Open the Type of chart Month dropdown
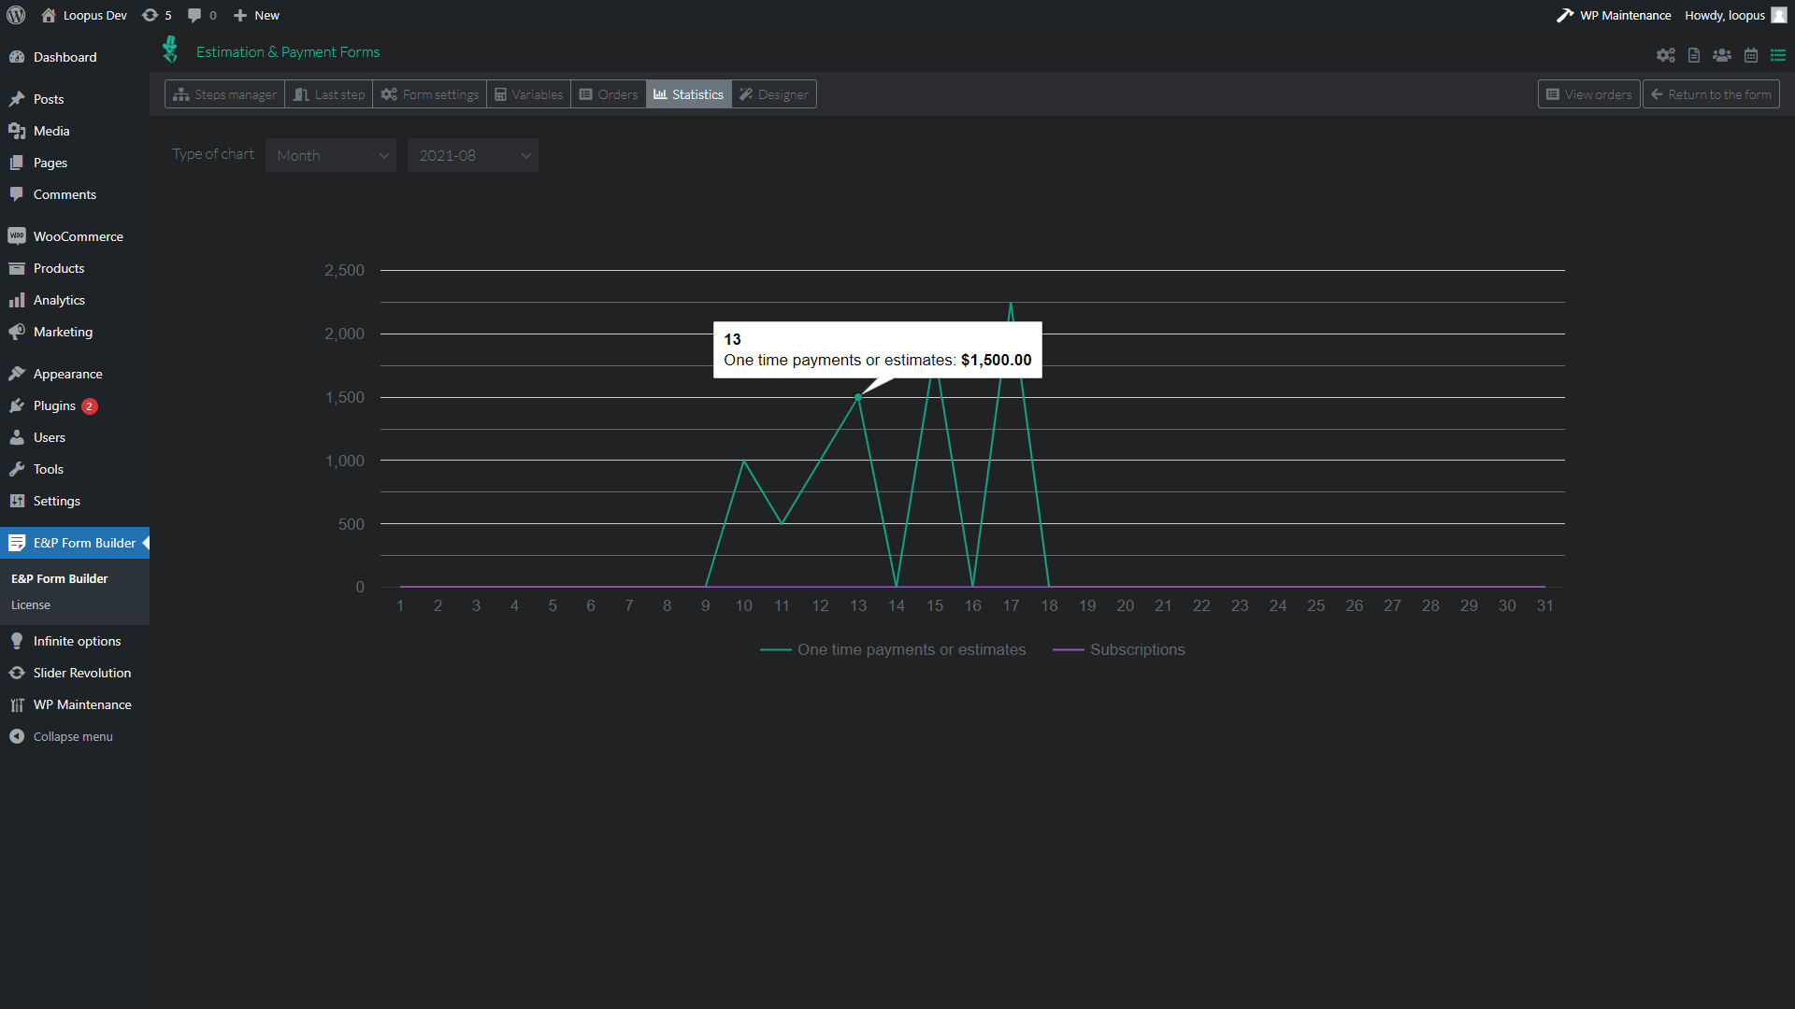This screenshot has height=1009, width=1795. pyautogui.click(x=331, y=155)
